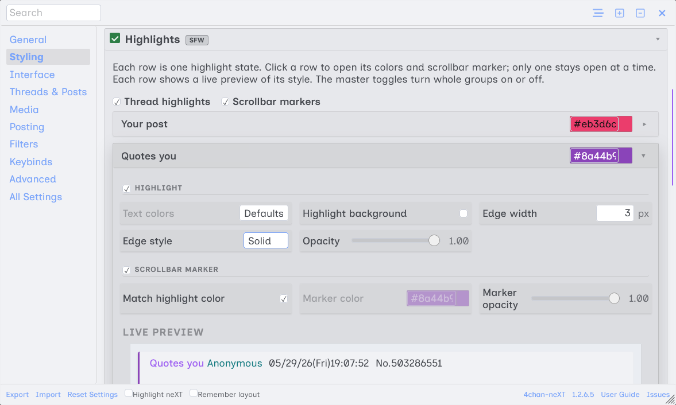The height and width of the screenshot is (405, 676).
Task: Switch to the Interface tab
Action: 32,75
